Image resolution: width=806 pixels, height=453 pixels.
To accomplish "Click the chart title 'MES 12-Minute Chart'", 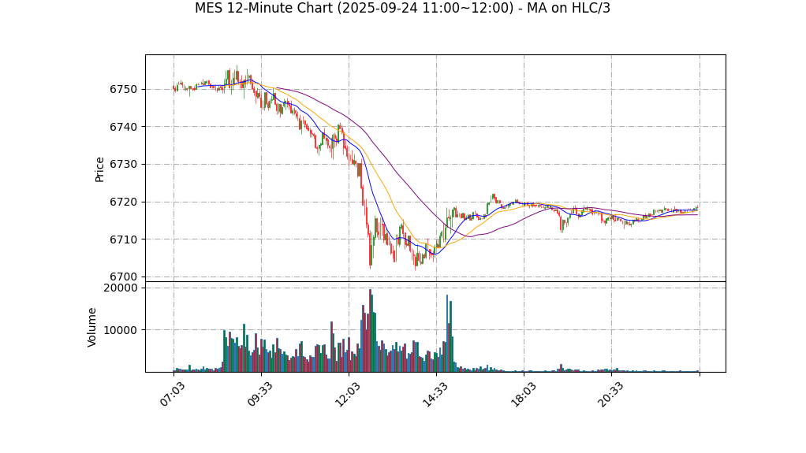I will 402,8.
